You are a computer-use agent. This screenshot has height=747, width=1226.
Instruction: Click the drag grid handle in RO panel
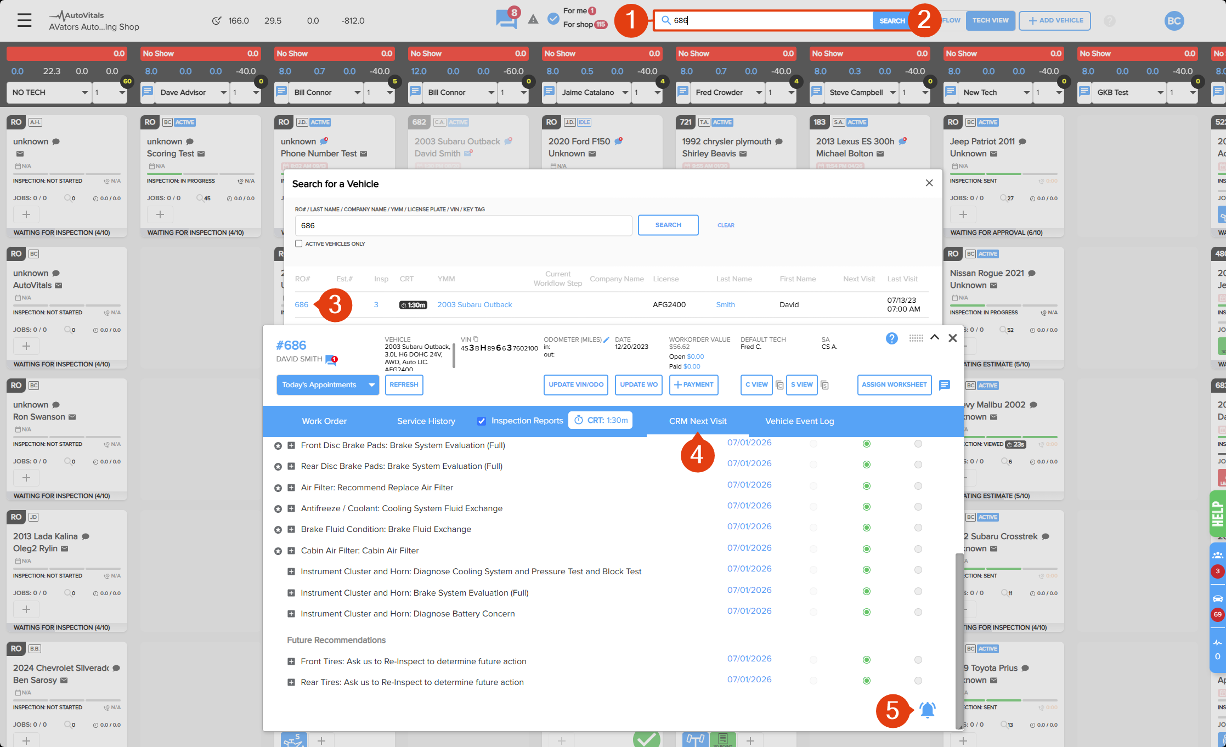916,338
